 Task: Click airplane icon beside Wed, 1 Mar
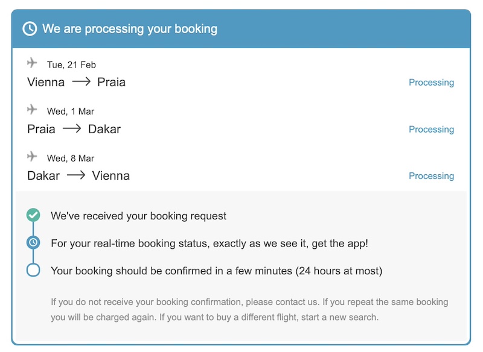[x=33, y=109]
